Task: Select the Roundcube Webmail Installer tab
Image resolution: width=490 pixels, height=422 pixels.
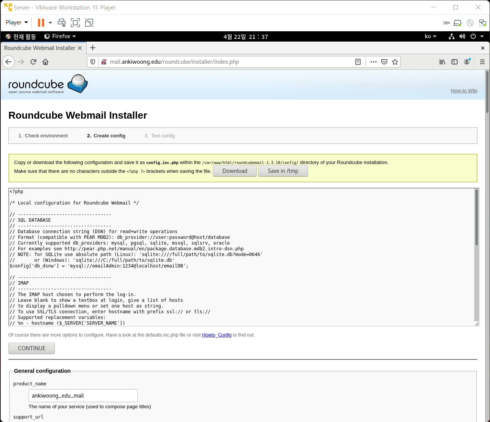Action: click(x=40, y=48)
